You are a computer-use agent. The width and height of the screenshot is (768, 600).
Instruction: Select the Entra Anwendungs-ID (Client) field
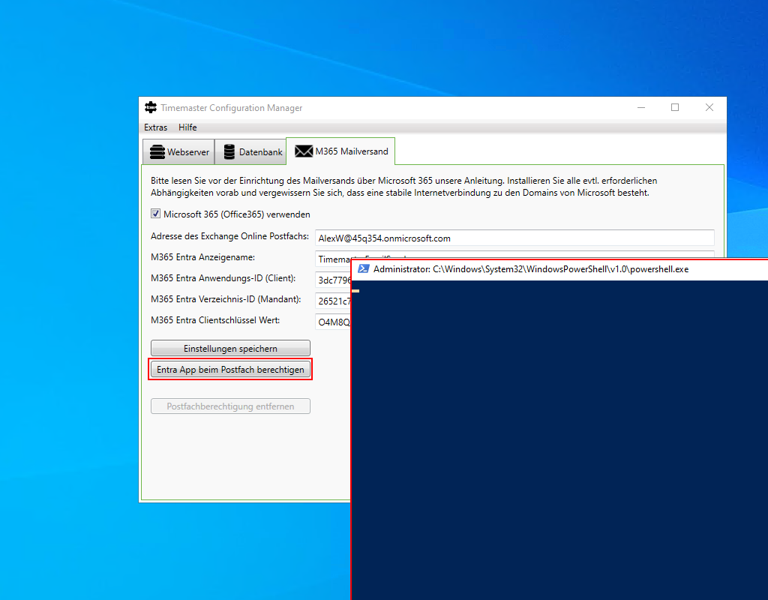point(332,280)
